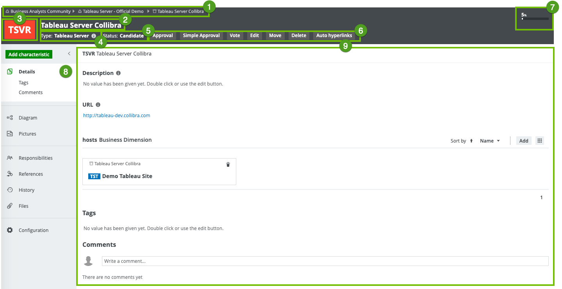Select the Diagram tab in sidebar

pyautogui.click(x=28, y=118)
